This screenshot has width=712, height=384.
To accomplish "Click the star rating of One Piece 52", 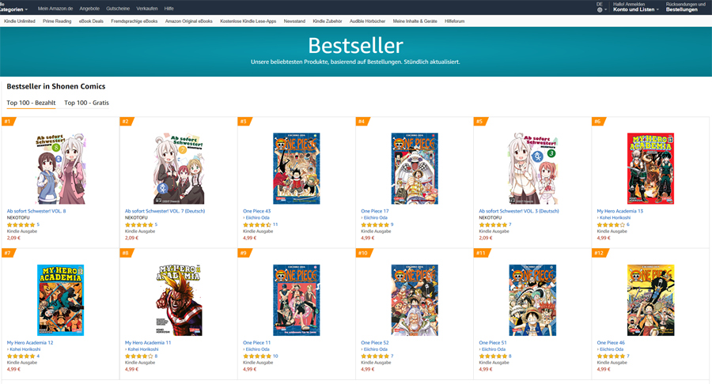I will (375, 356).
